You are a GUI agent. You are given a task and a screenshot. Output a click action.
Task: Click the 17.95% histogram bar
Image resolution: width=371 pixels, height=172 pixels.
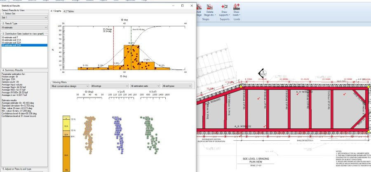(147, 66)
